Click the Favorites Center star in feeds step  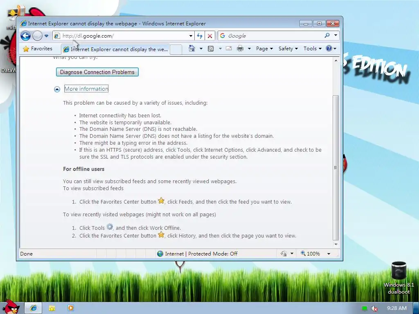pos(161,200)
